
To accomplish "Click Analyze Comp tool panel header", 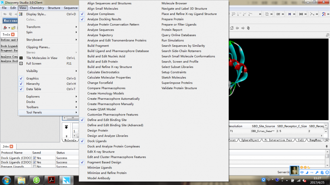I will pyautogui.click(x=9, y=57).
